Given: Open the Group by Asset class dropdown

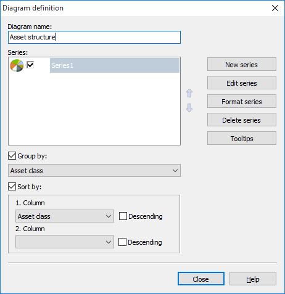Looking at the screenshot, I should pos(94,171).
